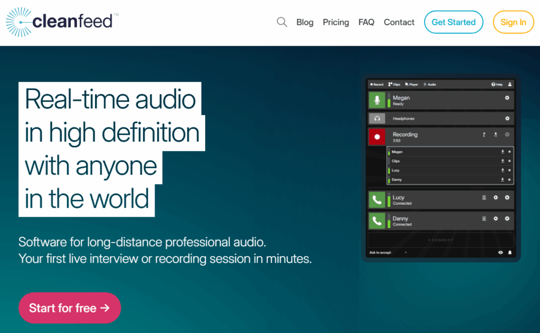This screenshot has width=540, height=333.
Task: Click 'Software for long-distance professional audio.' text
Action: click(x=142, y=242)
